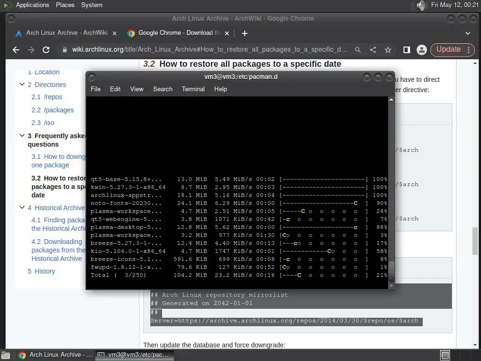Open 3.1 How to downgrade link

[58, 161]
